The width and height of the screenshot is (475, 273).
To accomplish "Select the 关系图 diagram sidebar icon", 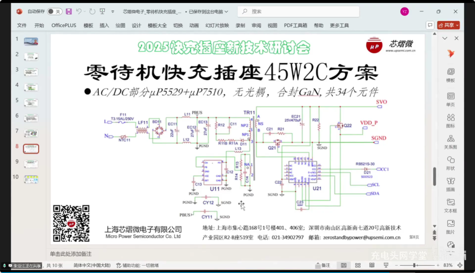I will tap(450, 142).
